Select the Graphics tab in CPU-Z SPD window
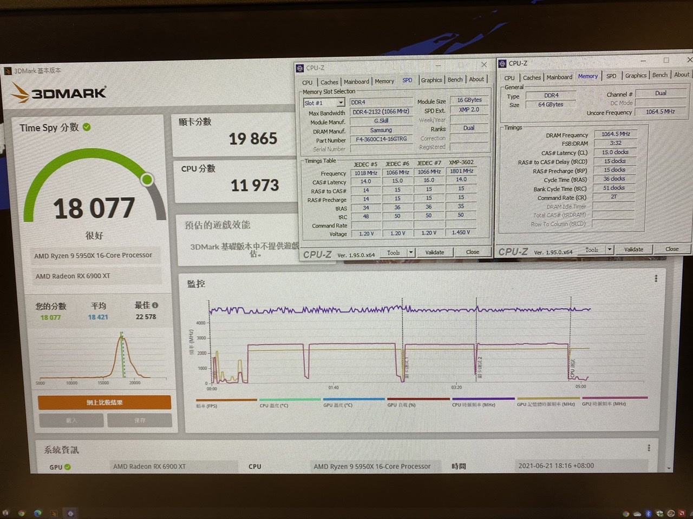The width and height of the screenshot is (693, 519). tap(432, 80)
